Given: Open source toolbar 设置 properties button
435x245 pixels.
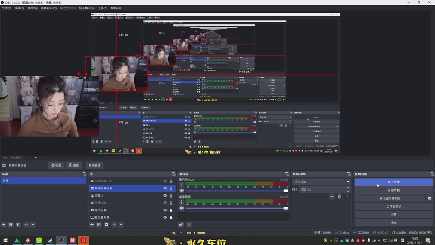Looking at the screenshot, I should tap(57, 165).
